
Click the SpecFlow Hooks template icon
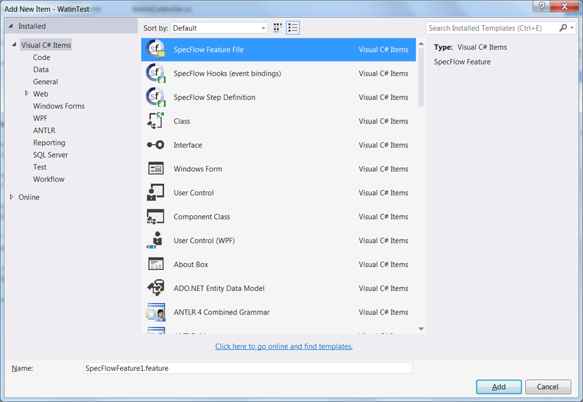pyautogui.click(x=155, y=73)
